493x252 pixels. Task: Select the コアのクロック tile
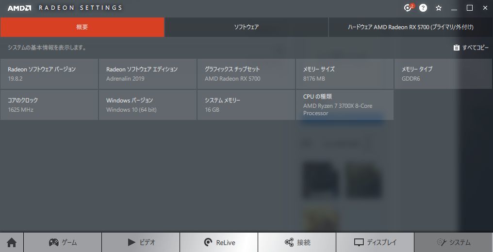click(x=49, y=105)
